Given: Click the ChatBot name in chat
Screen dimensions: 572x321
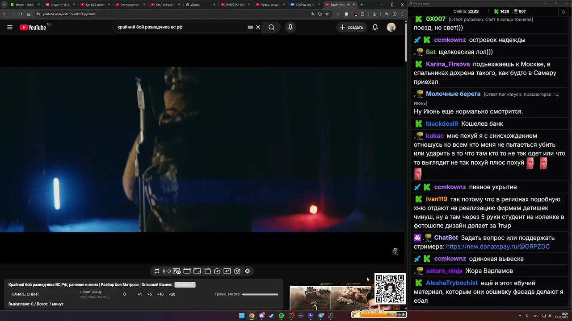Looking at the screenshot, I should (446, 238).
